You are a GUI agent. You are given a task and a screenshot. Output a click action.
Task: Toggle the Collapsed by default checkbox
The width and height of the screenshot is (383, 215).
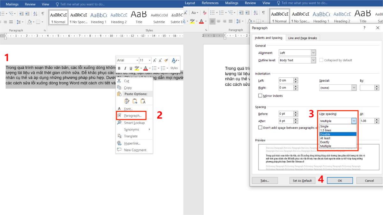click(321, 60)
